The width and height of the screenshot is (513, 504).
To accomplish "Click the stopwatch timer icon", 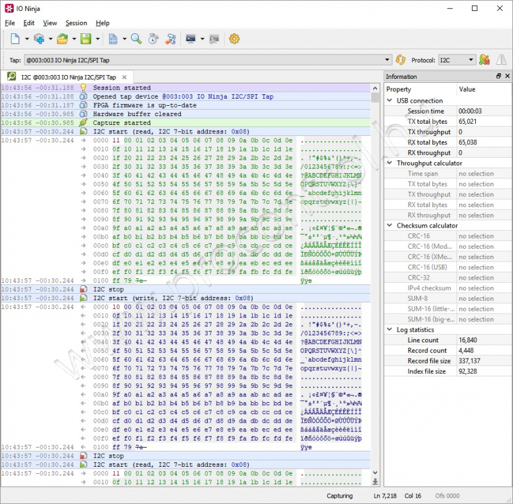I will [x=153, y=39].
